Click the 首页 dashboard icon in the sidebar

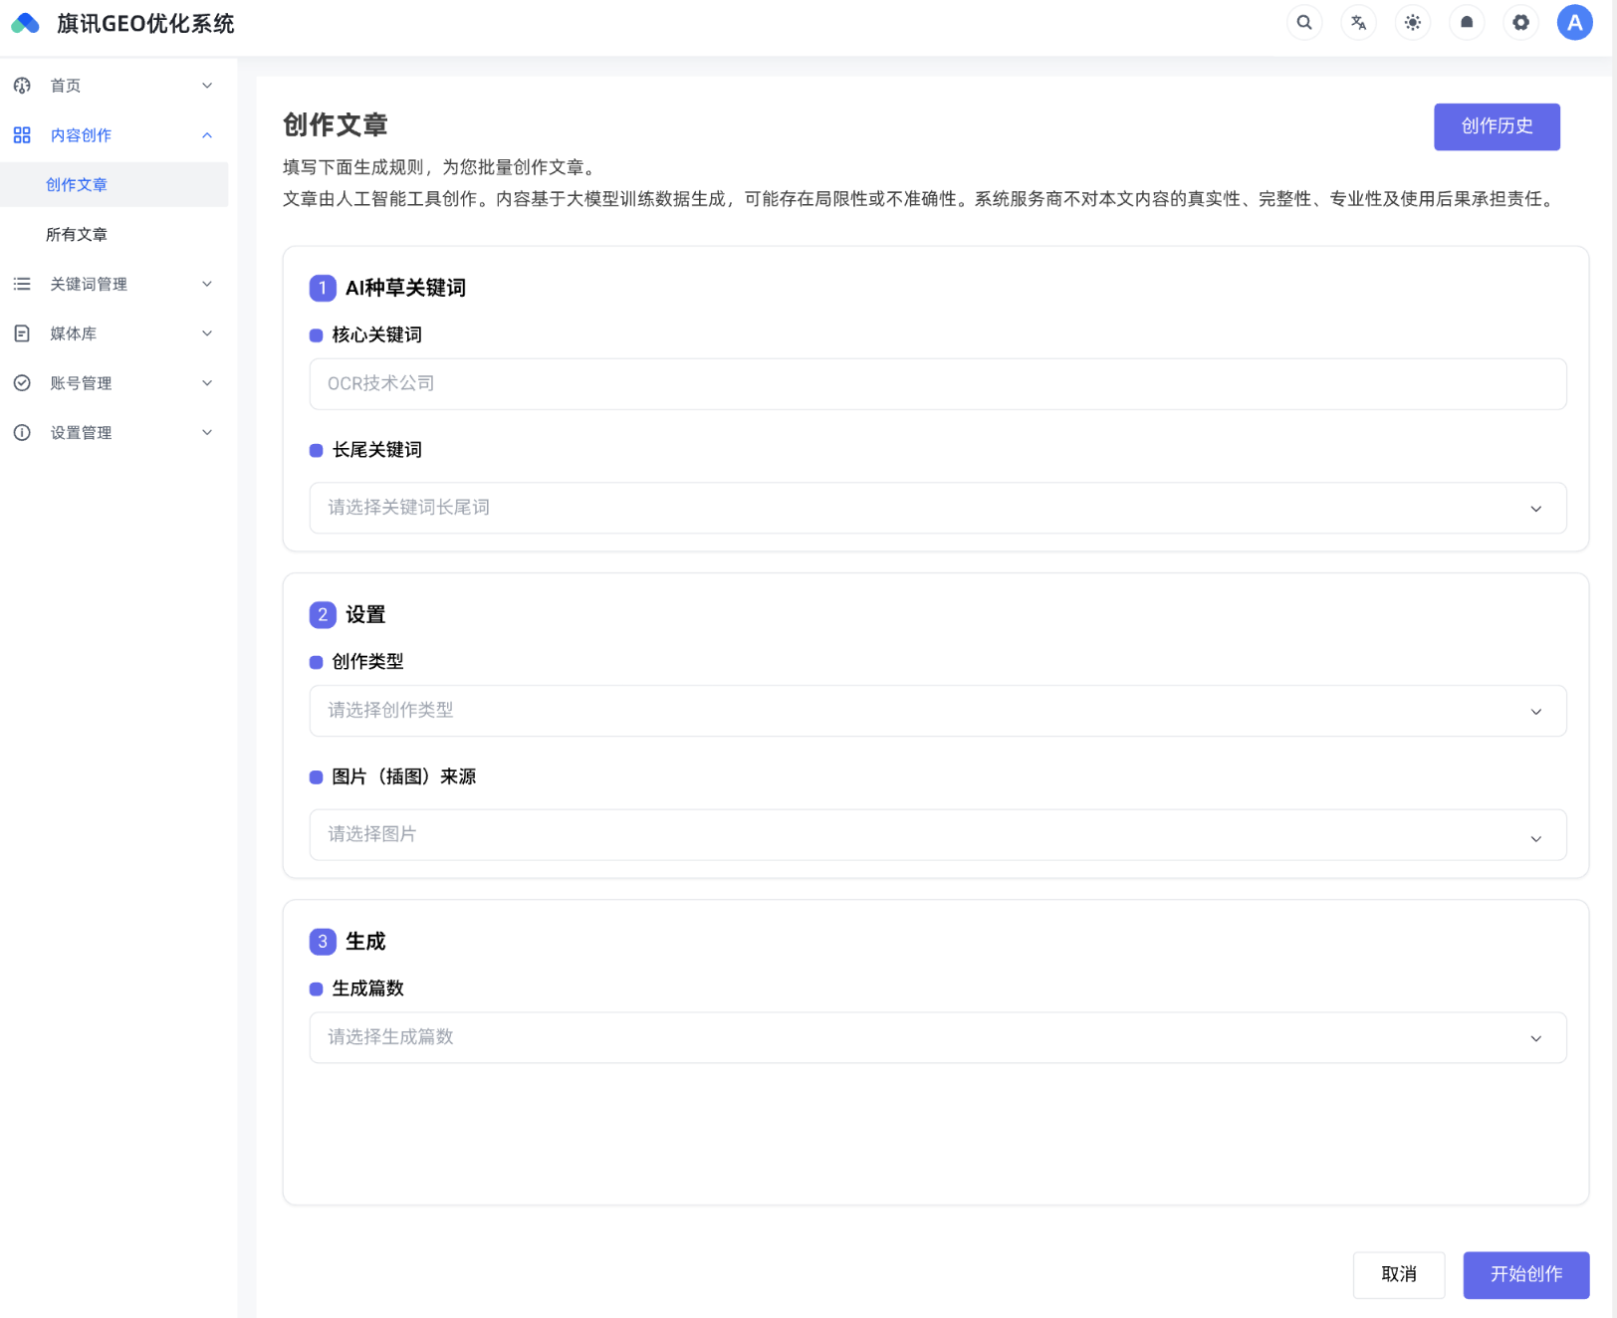point(22,86)
